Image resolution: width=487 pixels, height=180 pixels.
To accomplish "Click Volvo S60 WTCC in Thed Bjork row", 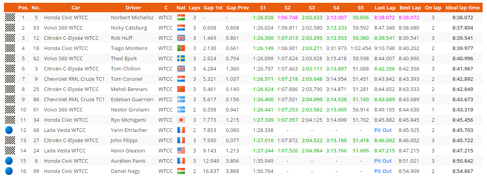I will coord(63,59).
